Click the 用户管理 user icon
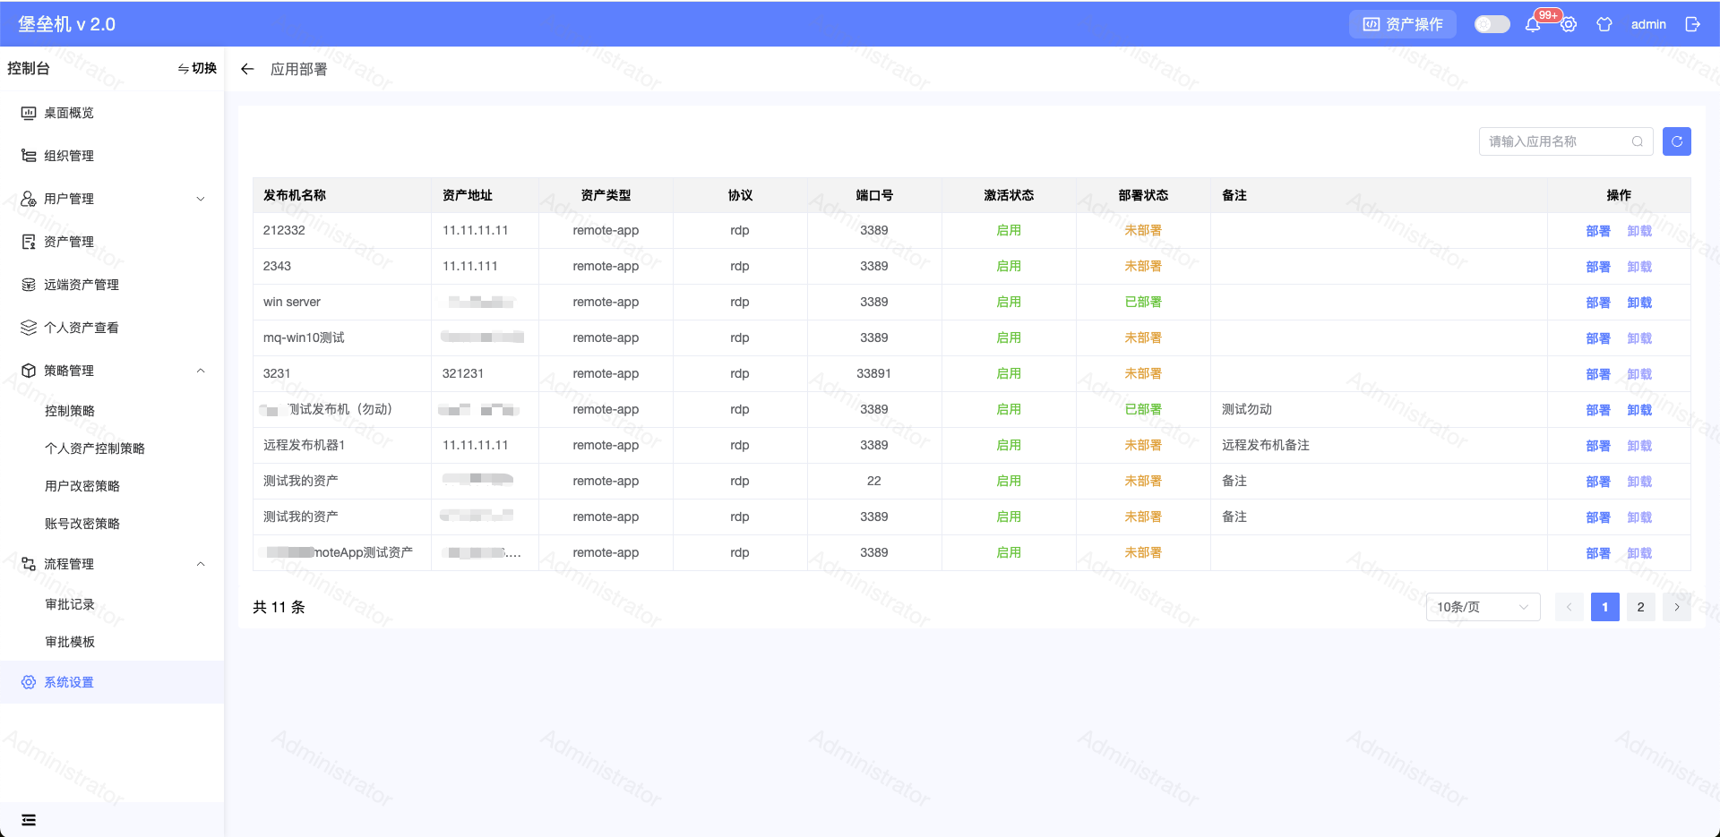 (x=29, y=199)
